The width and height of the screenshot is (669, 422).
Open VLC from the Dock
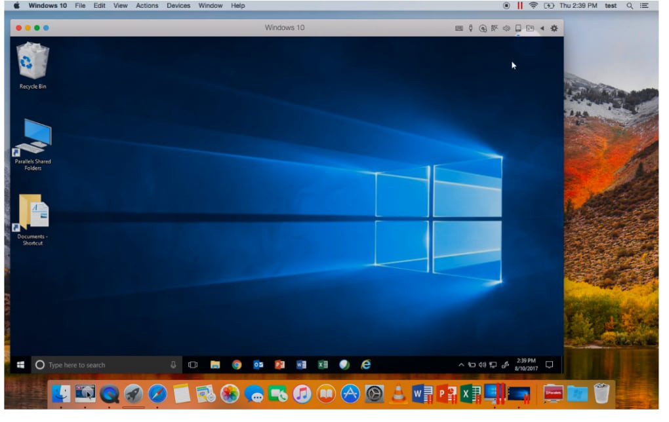coord(398,393)
